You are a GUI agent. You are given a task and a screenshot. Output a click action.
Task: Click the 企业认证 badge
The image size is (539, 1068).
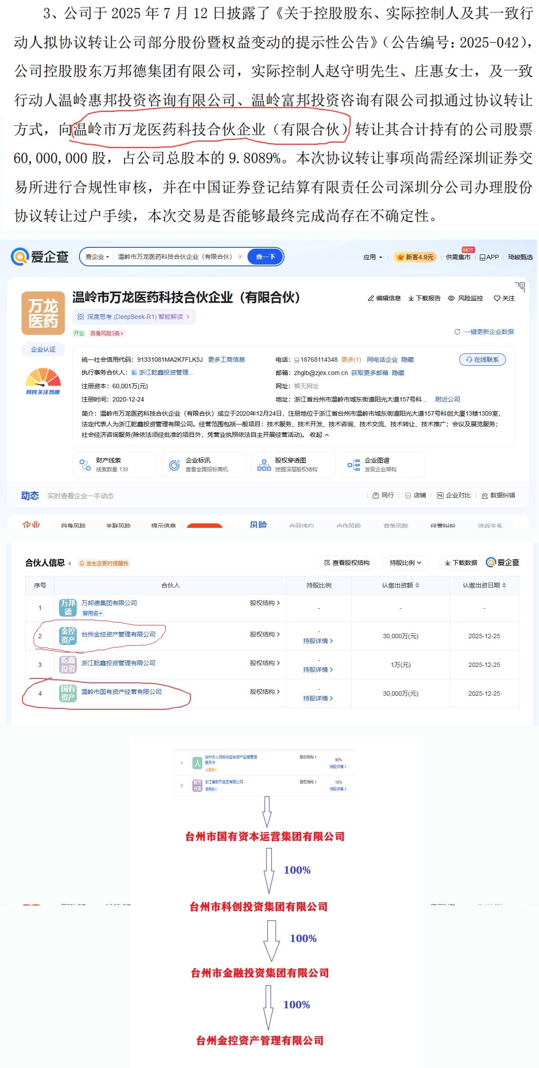pyautogui.click(x=43, y=349)
